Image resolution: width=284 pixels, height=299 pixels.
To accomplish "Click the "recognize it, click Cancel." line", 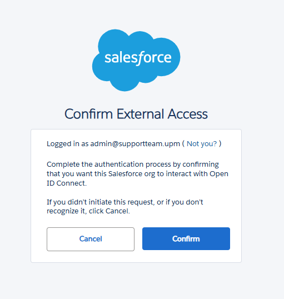I will click(x=88, y=211).
